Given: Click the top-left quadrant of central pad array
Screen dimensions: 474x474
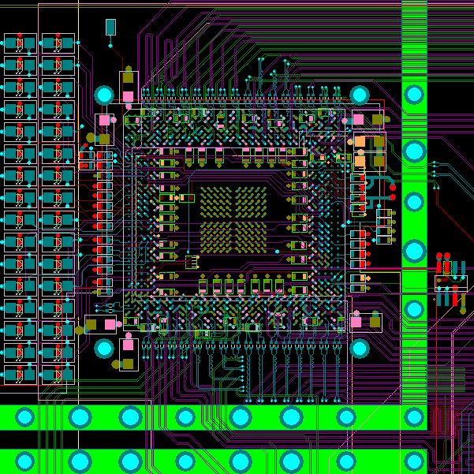Looking at the screenshot, I should [x=216, y=201].
